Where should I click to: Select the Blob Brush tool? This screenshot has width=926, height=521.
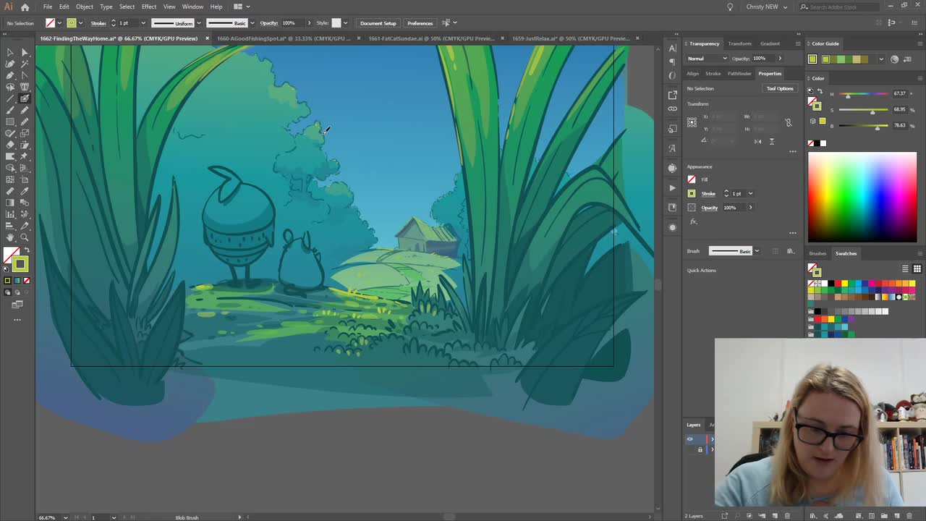(25, 98)
